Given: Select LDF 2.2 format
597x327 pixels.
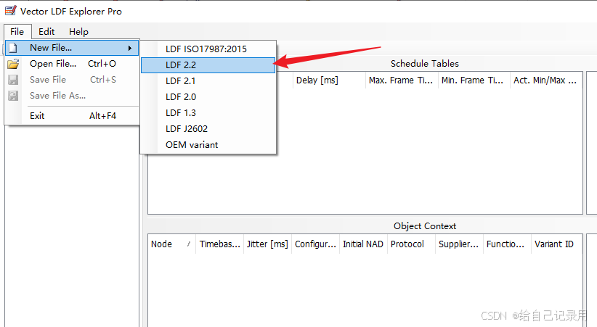Looking at the screenshot, I should [208, 65].
